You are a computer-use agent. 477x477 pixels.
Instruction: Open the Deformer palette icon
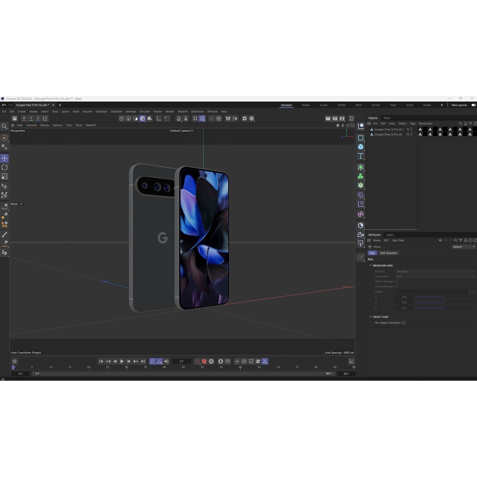[360, 195]
